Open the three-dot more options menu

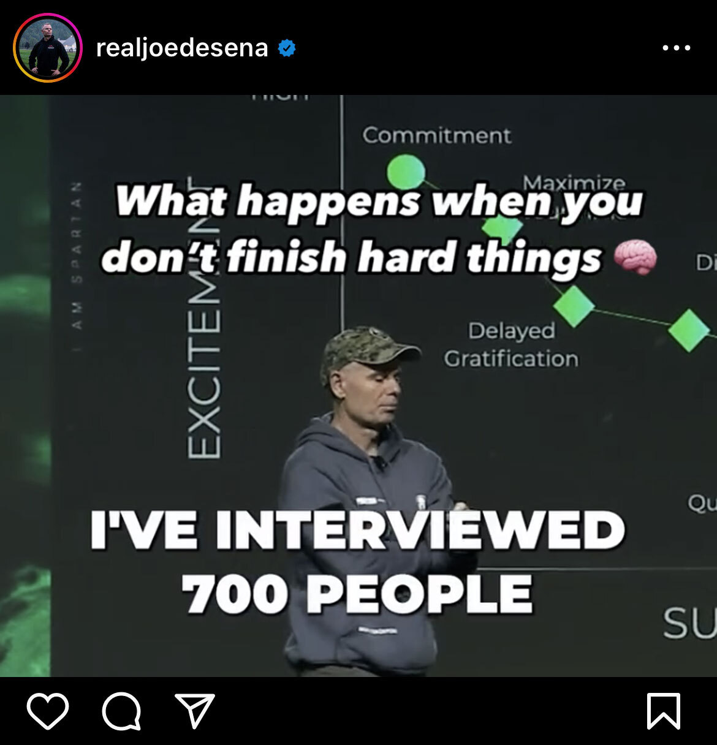point(677,48)
